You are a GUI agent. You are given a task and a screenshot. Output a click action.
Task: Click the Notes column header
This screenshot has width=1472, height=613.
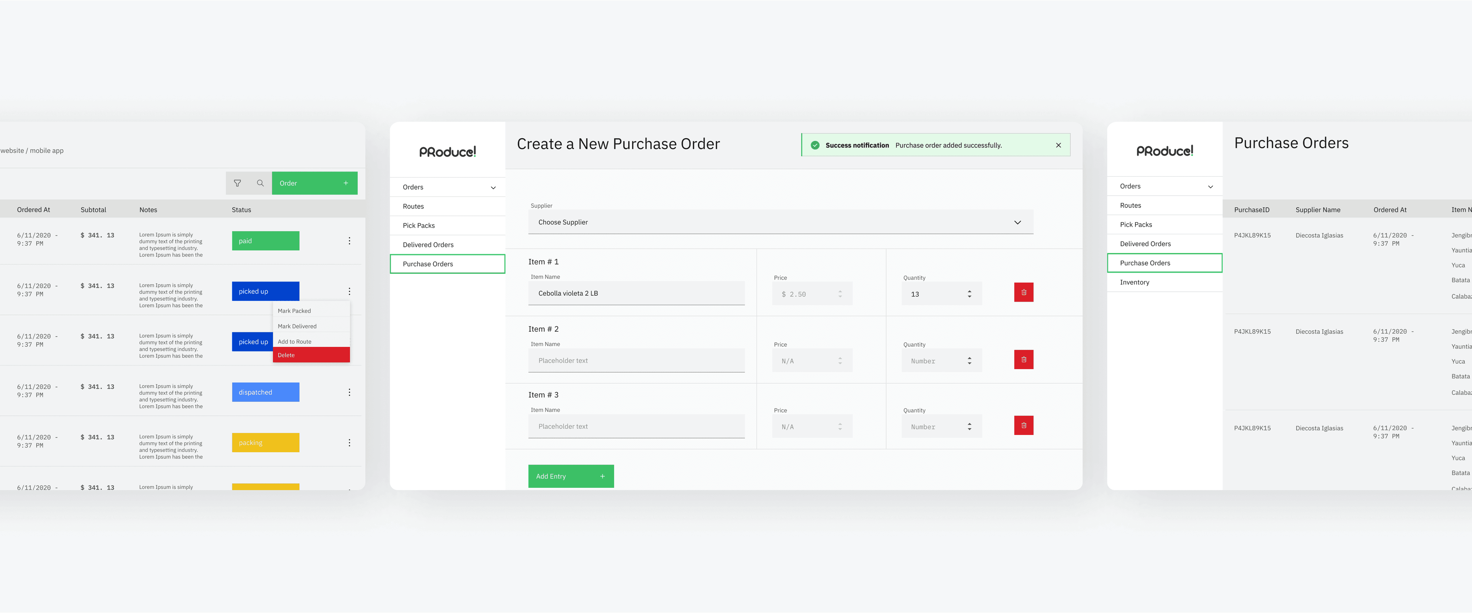148,210
